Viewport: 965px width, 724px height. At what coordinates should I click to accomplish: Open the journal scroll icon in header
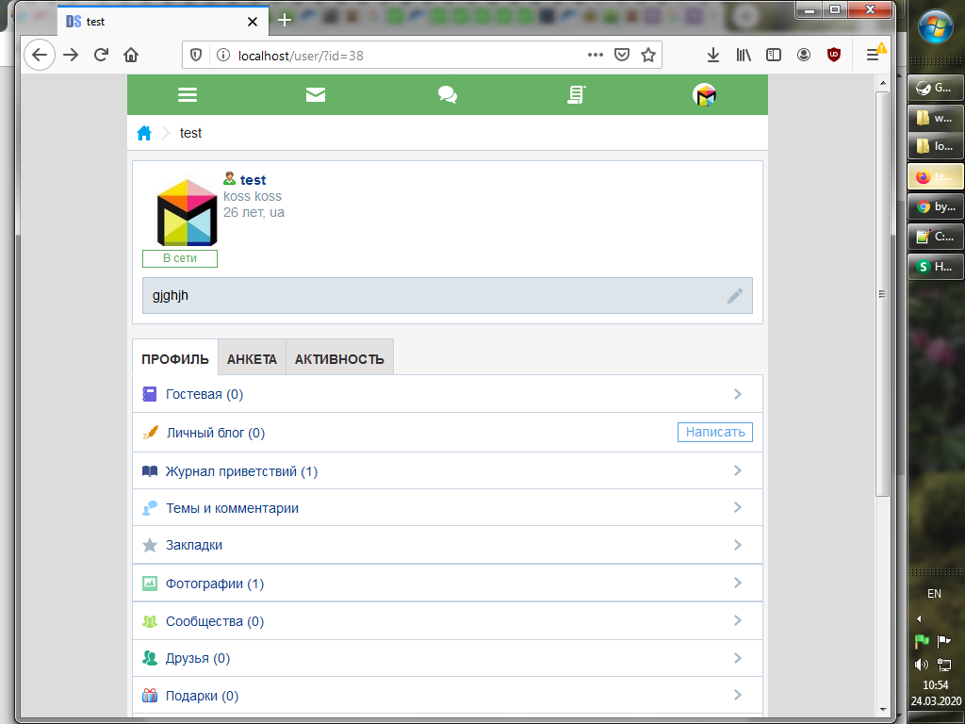coord(576,94)
